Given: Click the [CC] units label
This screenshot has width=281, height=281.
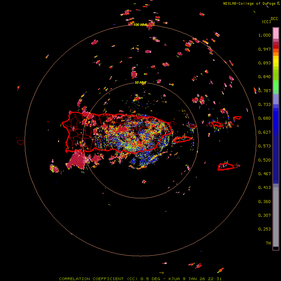Looking at the screenshot, I should [266, 22].
